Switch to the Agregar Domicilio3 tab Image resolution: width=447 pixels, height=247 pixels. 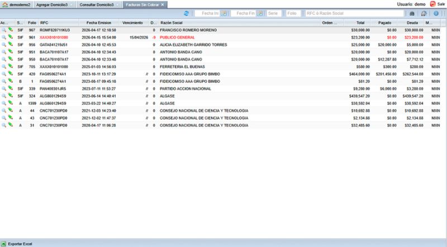click(52, 4)
